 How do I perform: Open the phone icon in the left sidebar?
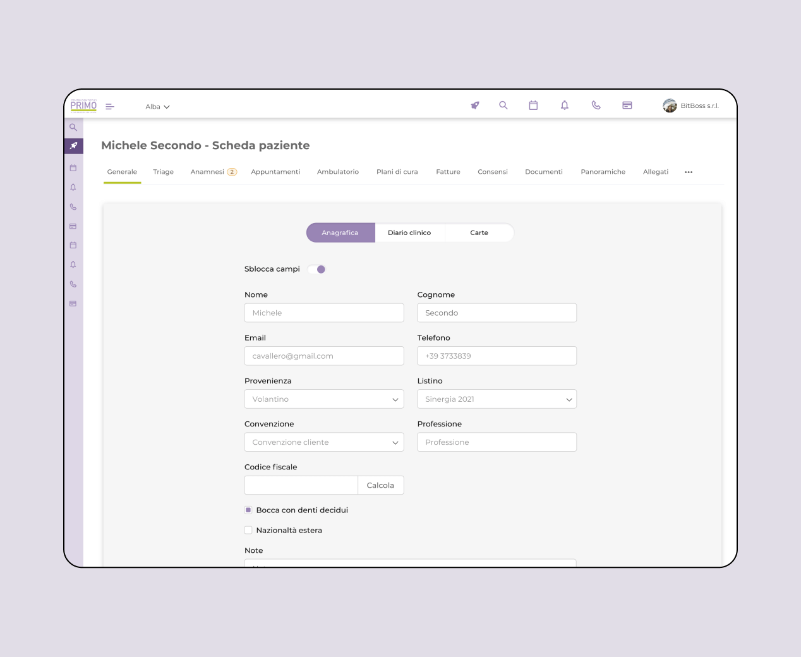73,207
